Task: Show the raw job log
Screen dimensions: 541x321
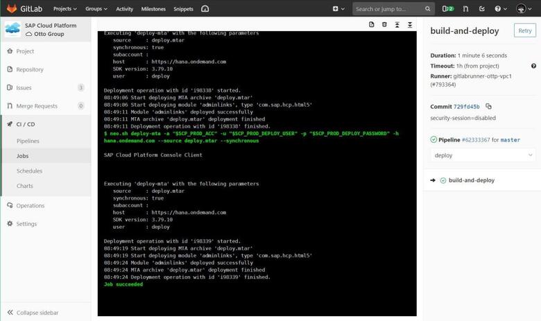Action: point(372,24)
